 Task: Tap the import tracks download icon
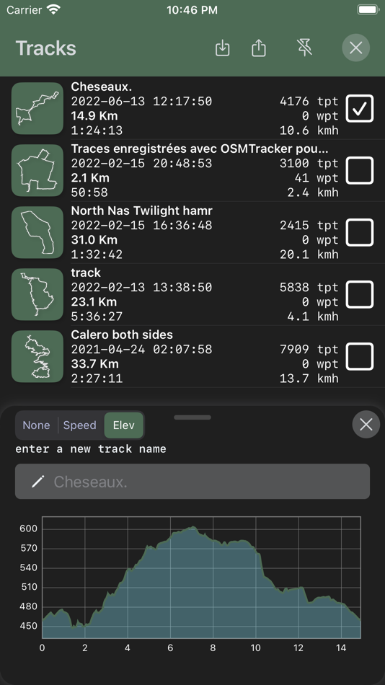(x=223, y=48)
